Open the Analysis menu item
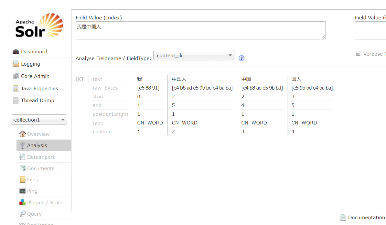This screenshot has width=386, height=225. coord(37,145)
